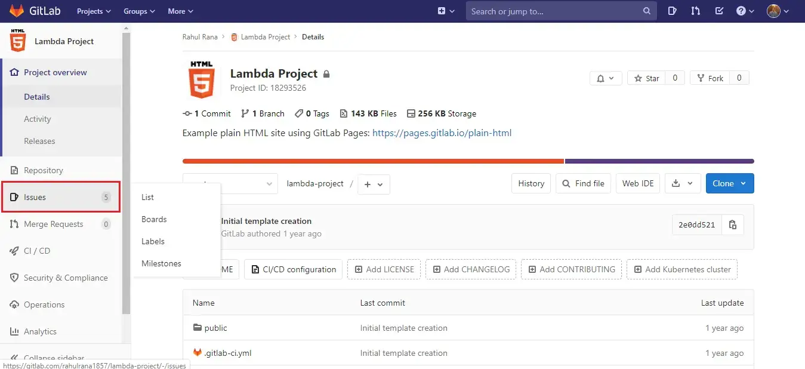Open the help question mark menu
Image resolution: width=805 pixels, height=369 pixels.
click(745, 11)
